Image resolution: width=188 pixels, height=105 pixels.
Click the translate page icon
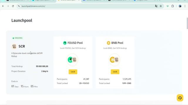[156, 6]
